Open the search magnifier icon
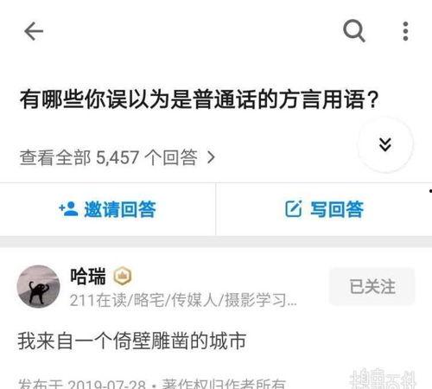Image resolution: width=432 pixels, height=389 pixels. 354,31
